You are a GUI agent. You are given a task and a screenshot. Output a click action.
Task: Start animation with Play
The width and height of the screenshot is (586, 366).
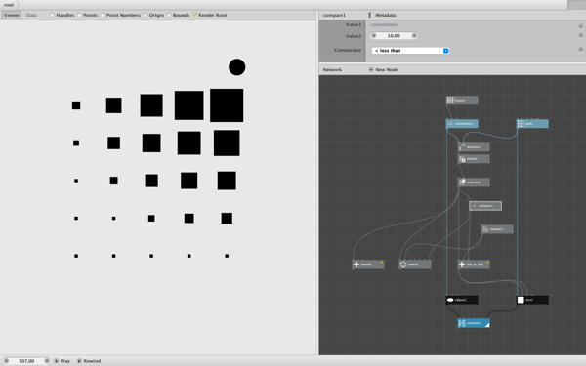[63, 361]
